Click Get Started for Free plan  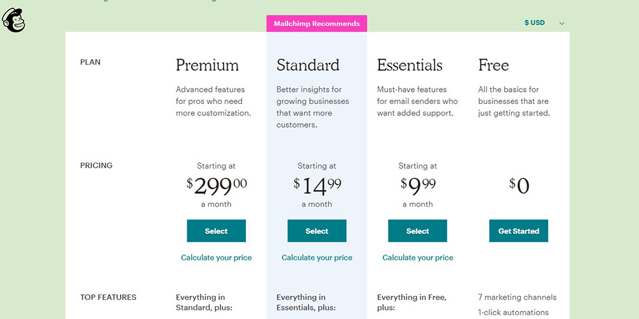(518, 231)
